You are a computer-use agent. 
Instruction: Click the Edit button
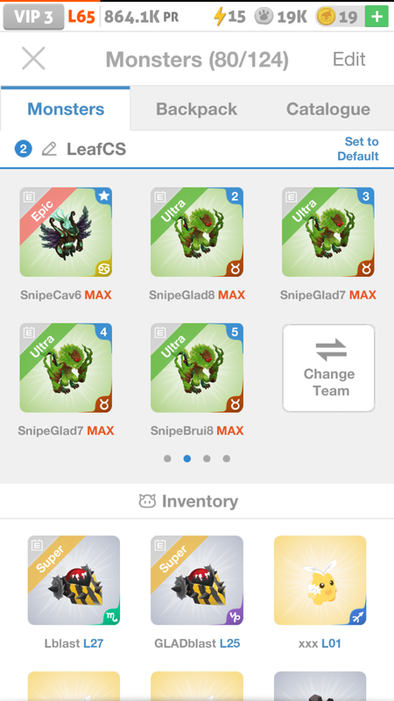349,59
